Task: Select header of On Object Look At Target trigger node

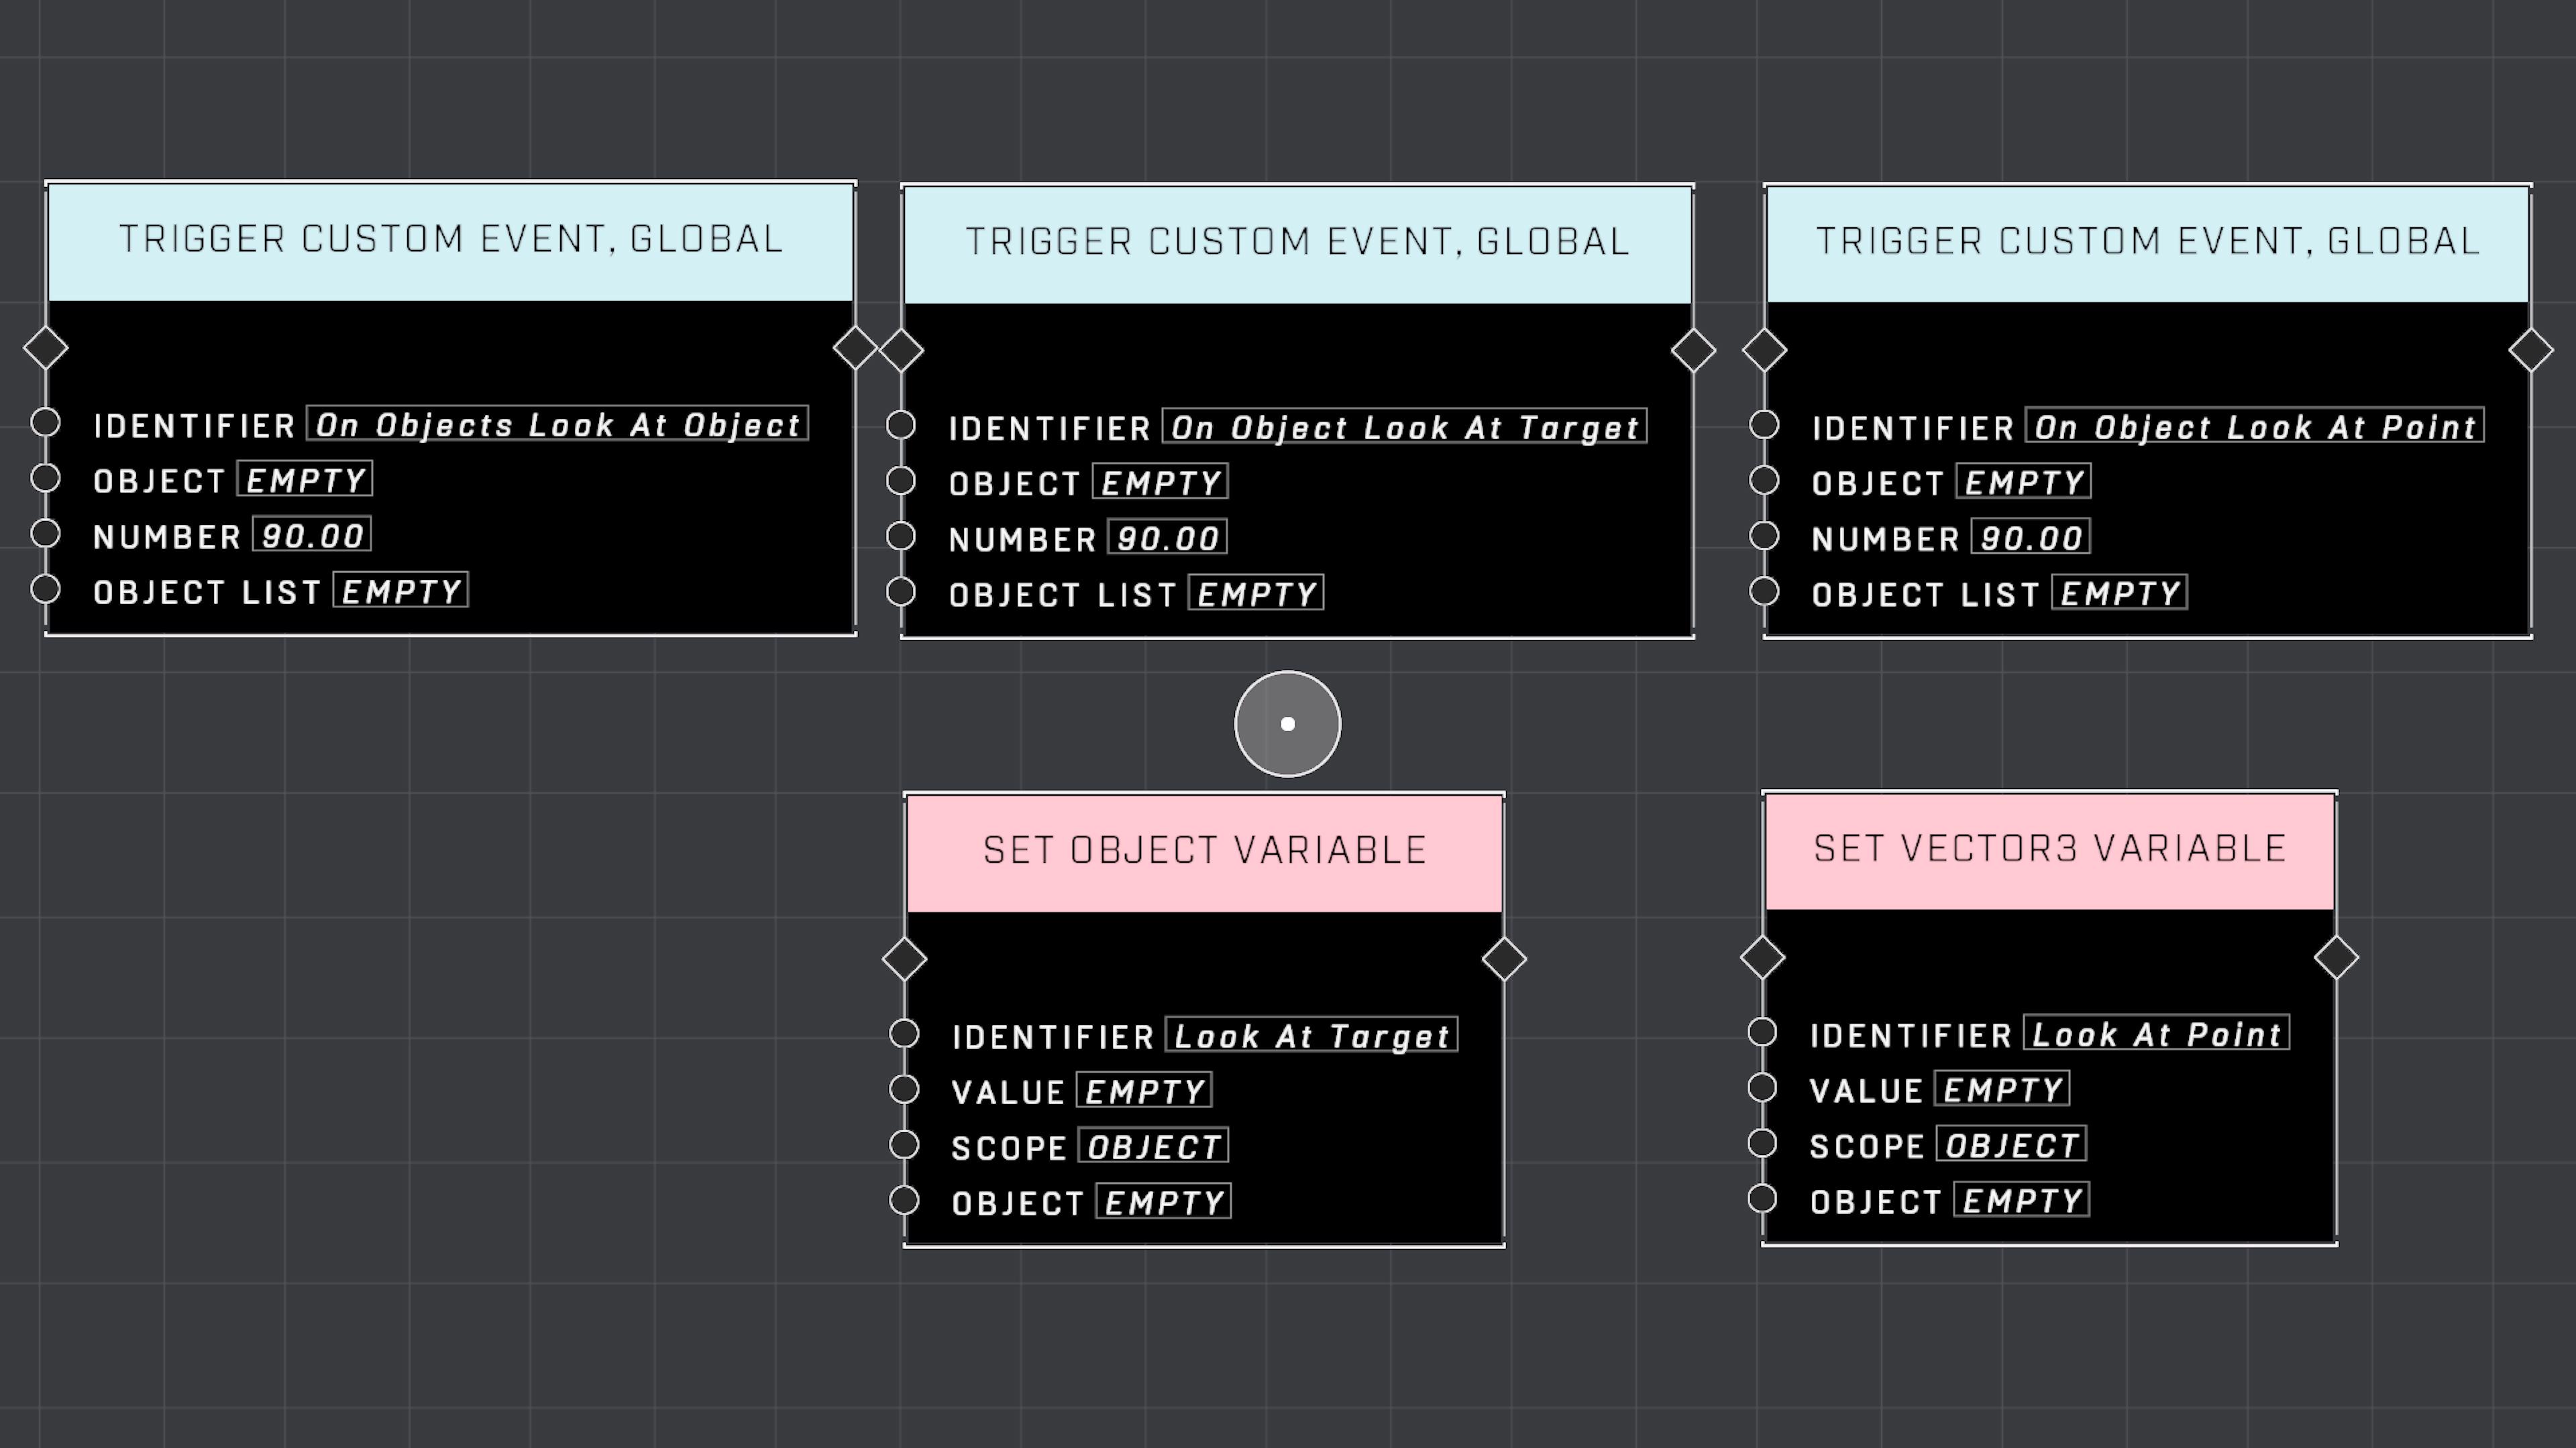Action: 1298,244
